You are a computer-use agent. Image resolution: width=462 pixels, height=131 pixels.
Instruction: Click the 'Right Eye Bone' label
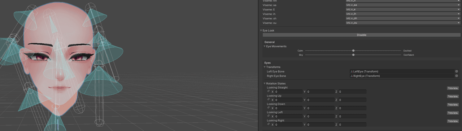tap(276, 76)
